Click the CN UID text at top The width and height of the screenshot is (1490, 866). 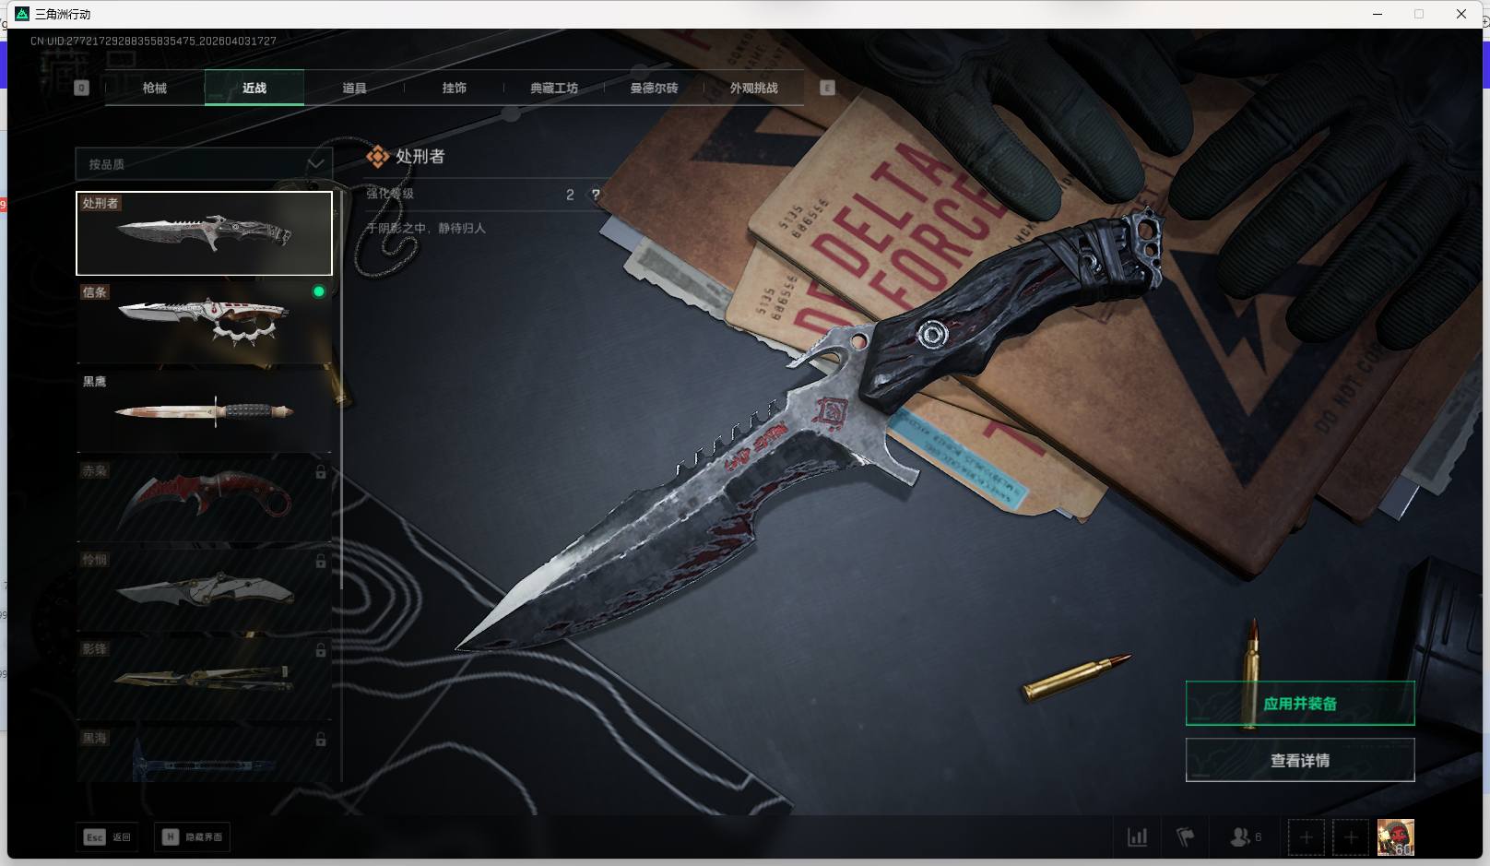coord(153,41)
